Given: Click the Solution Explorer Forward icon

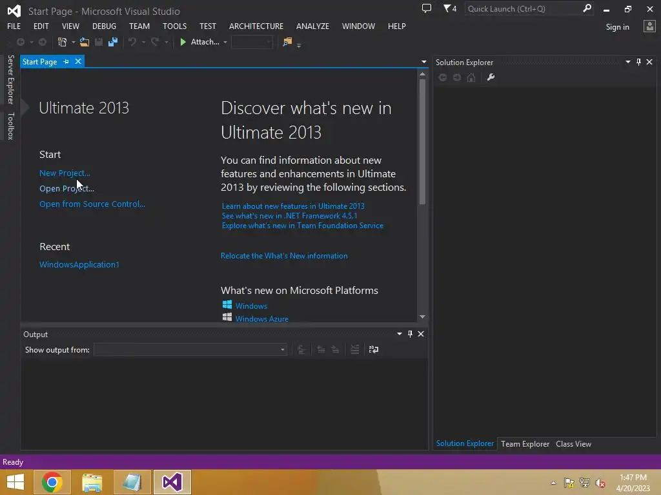Looking at the screenshot, I should 456,77.
